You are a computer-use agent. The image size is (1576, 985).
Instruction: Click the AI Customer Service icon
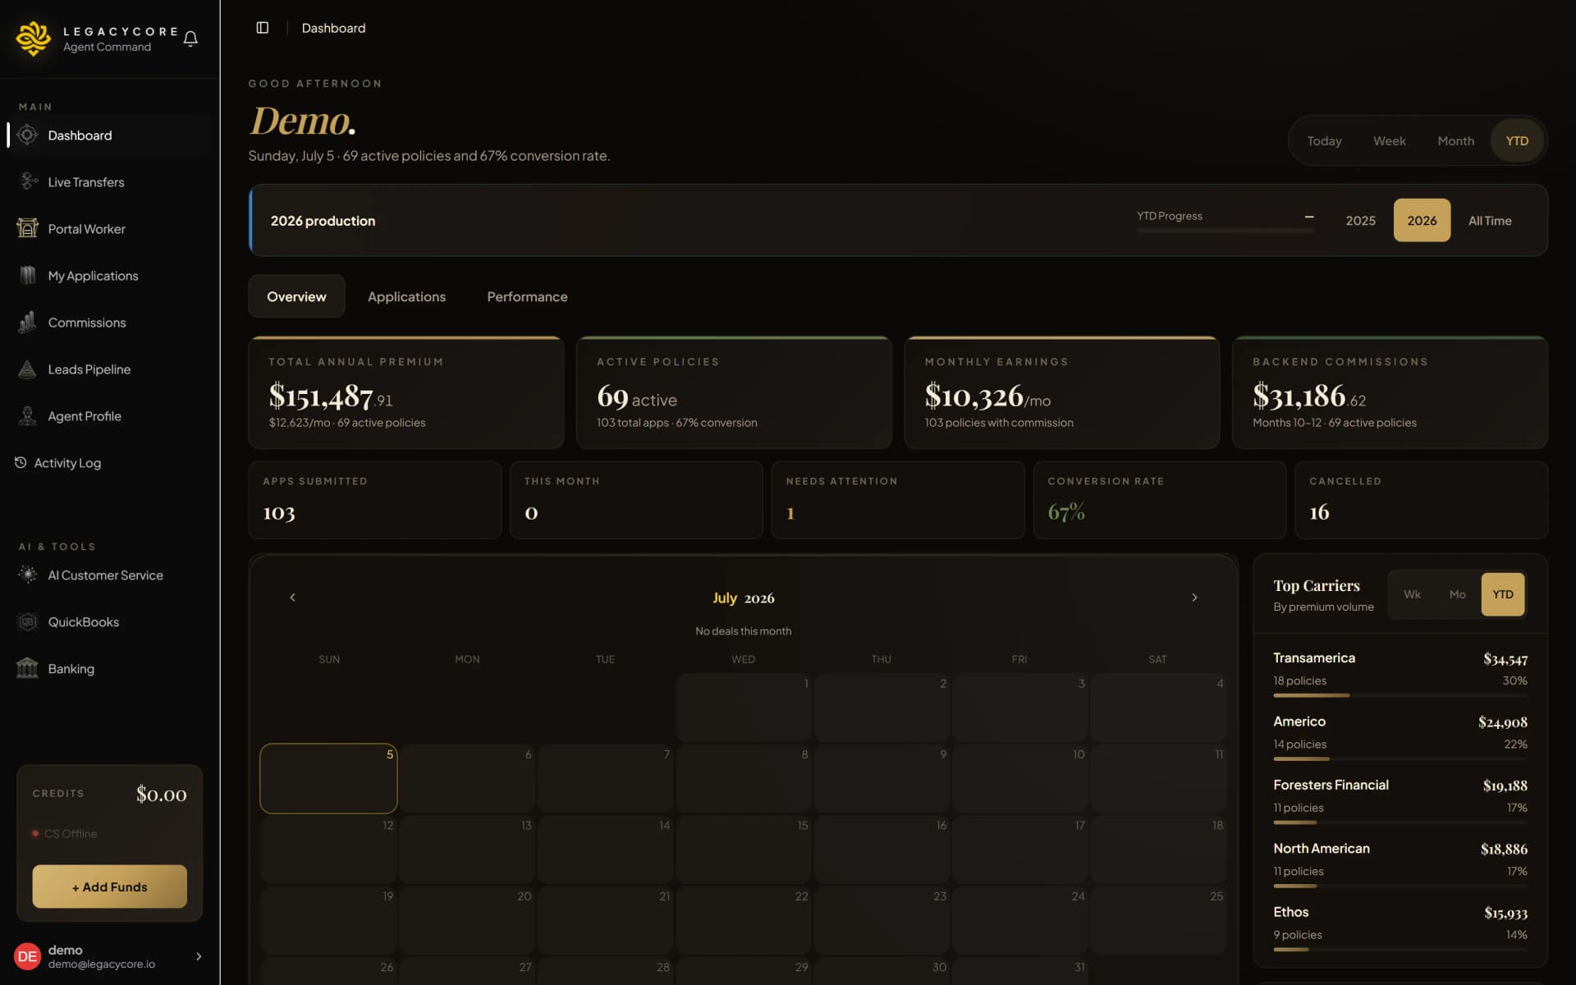tap(28, 575)
